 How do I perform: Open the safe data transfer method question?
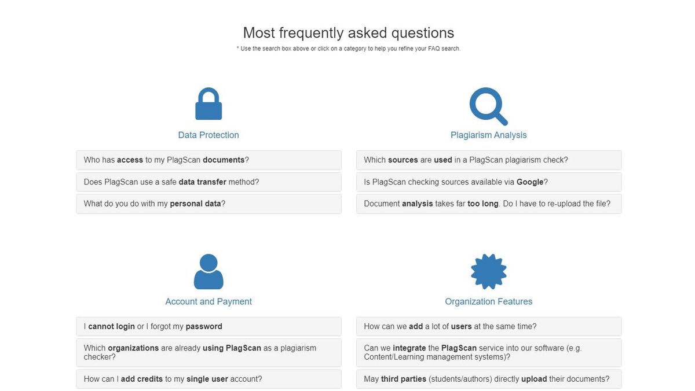[209, 182]
